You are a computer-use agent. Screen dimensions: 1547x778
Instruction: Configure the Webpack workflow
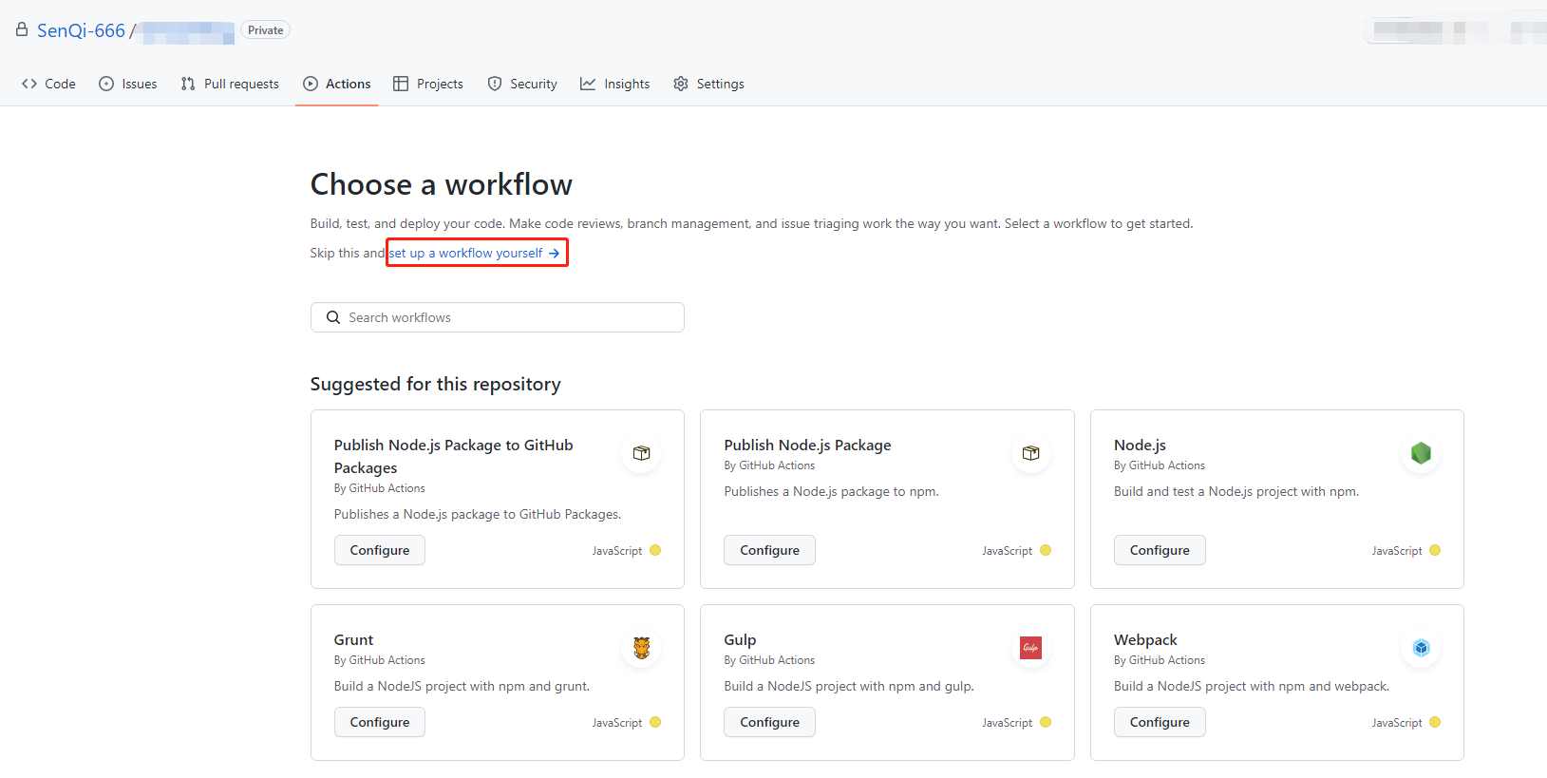(1159, 722)
